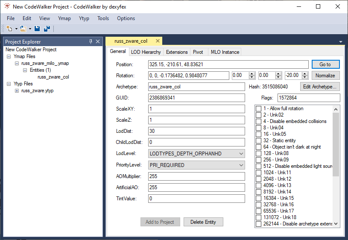Expand the russ_zware.ytyp node
The image size is (348, 240).
click(17, 91)
